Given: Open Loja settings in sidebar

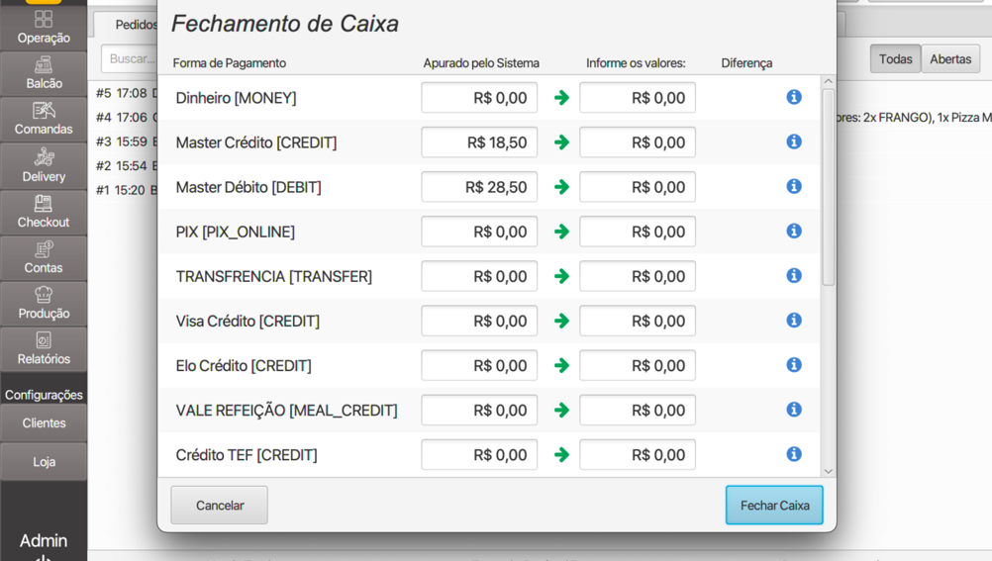Looking at the screenshot, I should tap(44, 462).
